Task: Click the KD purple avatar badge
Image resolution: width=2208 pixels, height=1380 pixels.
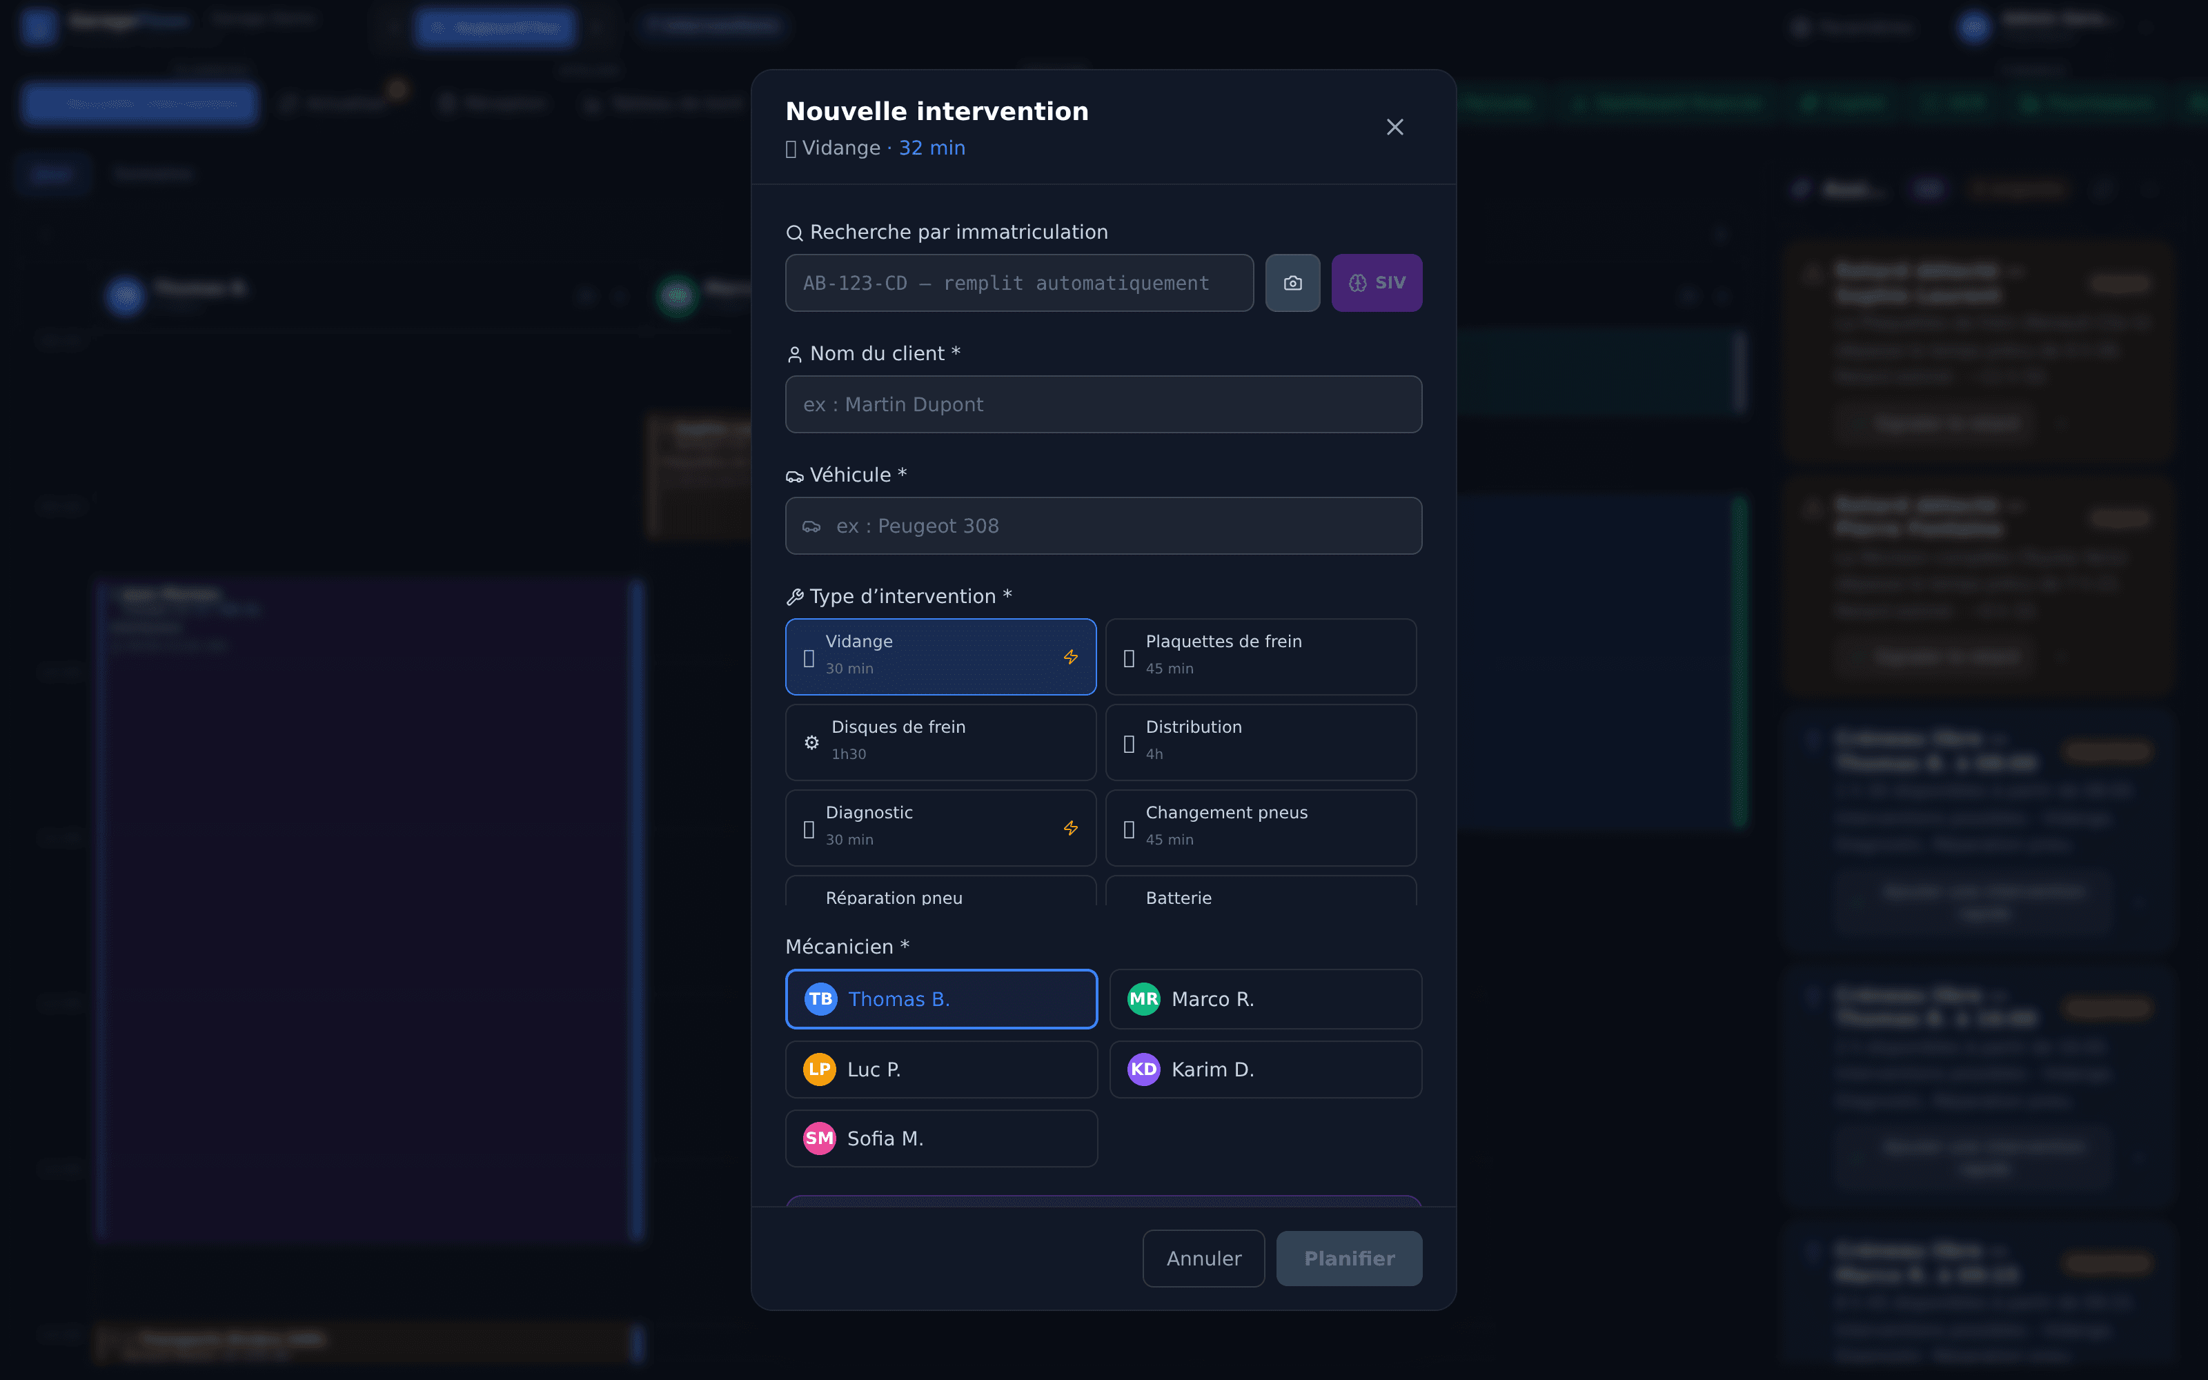Action: 1143,1069
